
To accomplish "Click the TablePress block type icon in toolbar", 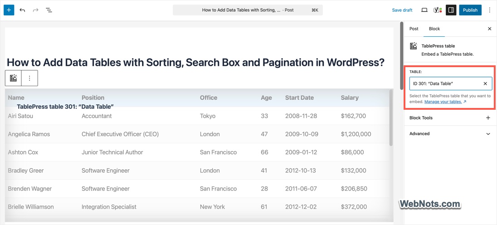I will tap(13, 78).
